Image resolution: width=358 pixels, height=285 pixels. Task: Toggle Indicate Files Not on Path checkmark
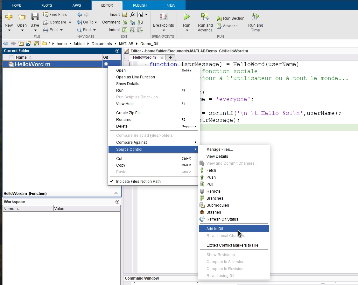[138, 182]
